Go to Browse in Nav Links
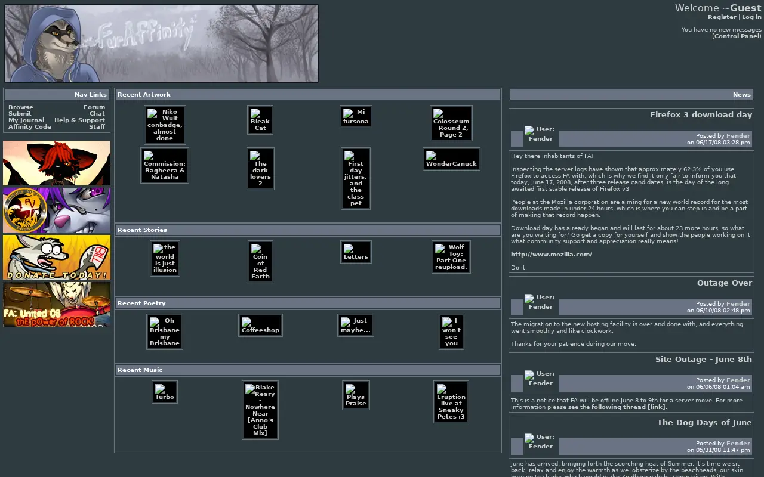 21,107
